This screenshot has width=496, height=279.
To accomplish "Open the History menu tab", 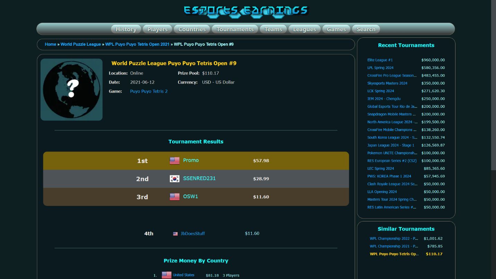I will [x=126, y=29].
